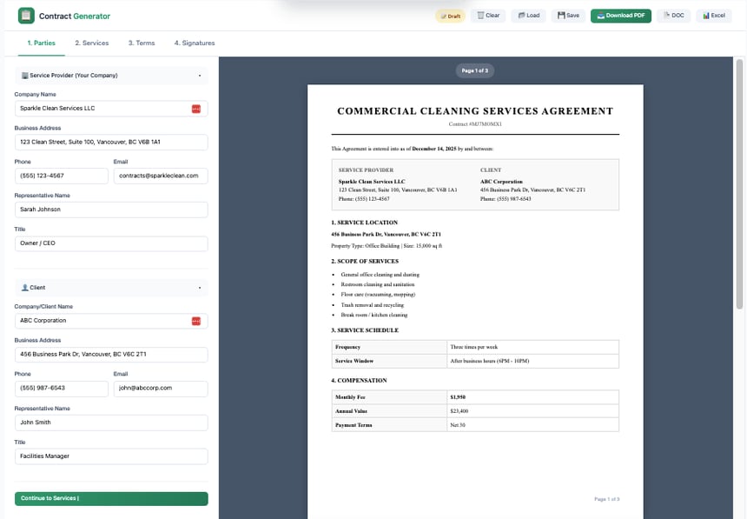
Task: Collapse the Client section using its chevron
Action: click(x=200, y=287)
